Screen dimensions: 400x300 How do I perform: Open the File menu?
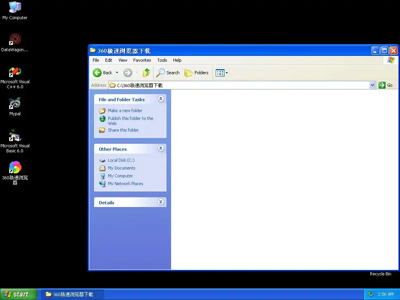pyautogui.click(x=96, y=60)
